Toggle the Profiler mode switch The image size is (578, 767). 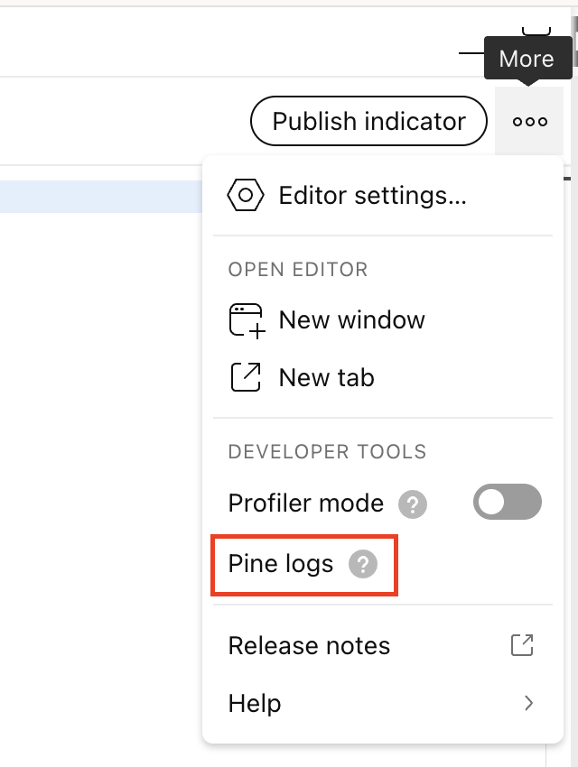507,503
